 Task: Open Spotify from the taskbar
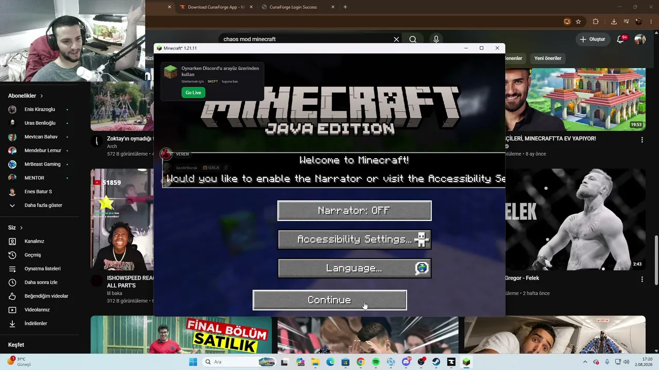coord(376,362)
